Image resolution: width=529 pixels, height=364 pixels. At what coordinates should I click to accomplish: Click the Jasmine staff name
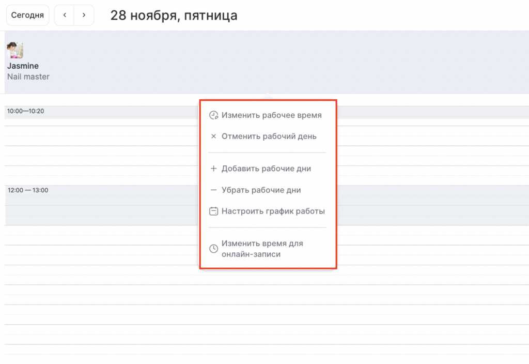click(23, 66)
